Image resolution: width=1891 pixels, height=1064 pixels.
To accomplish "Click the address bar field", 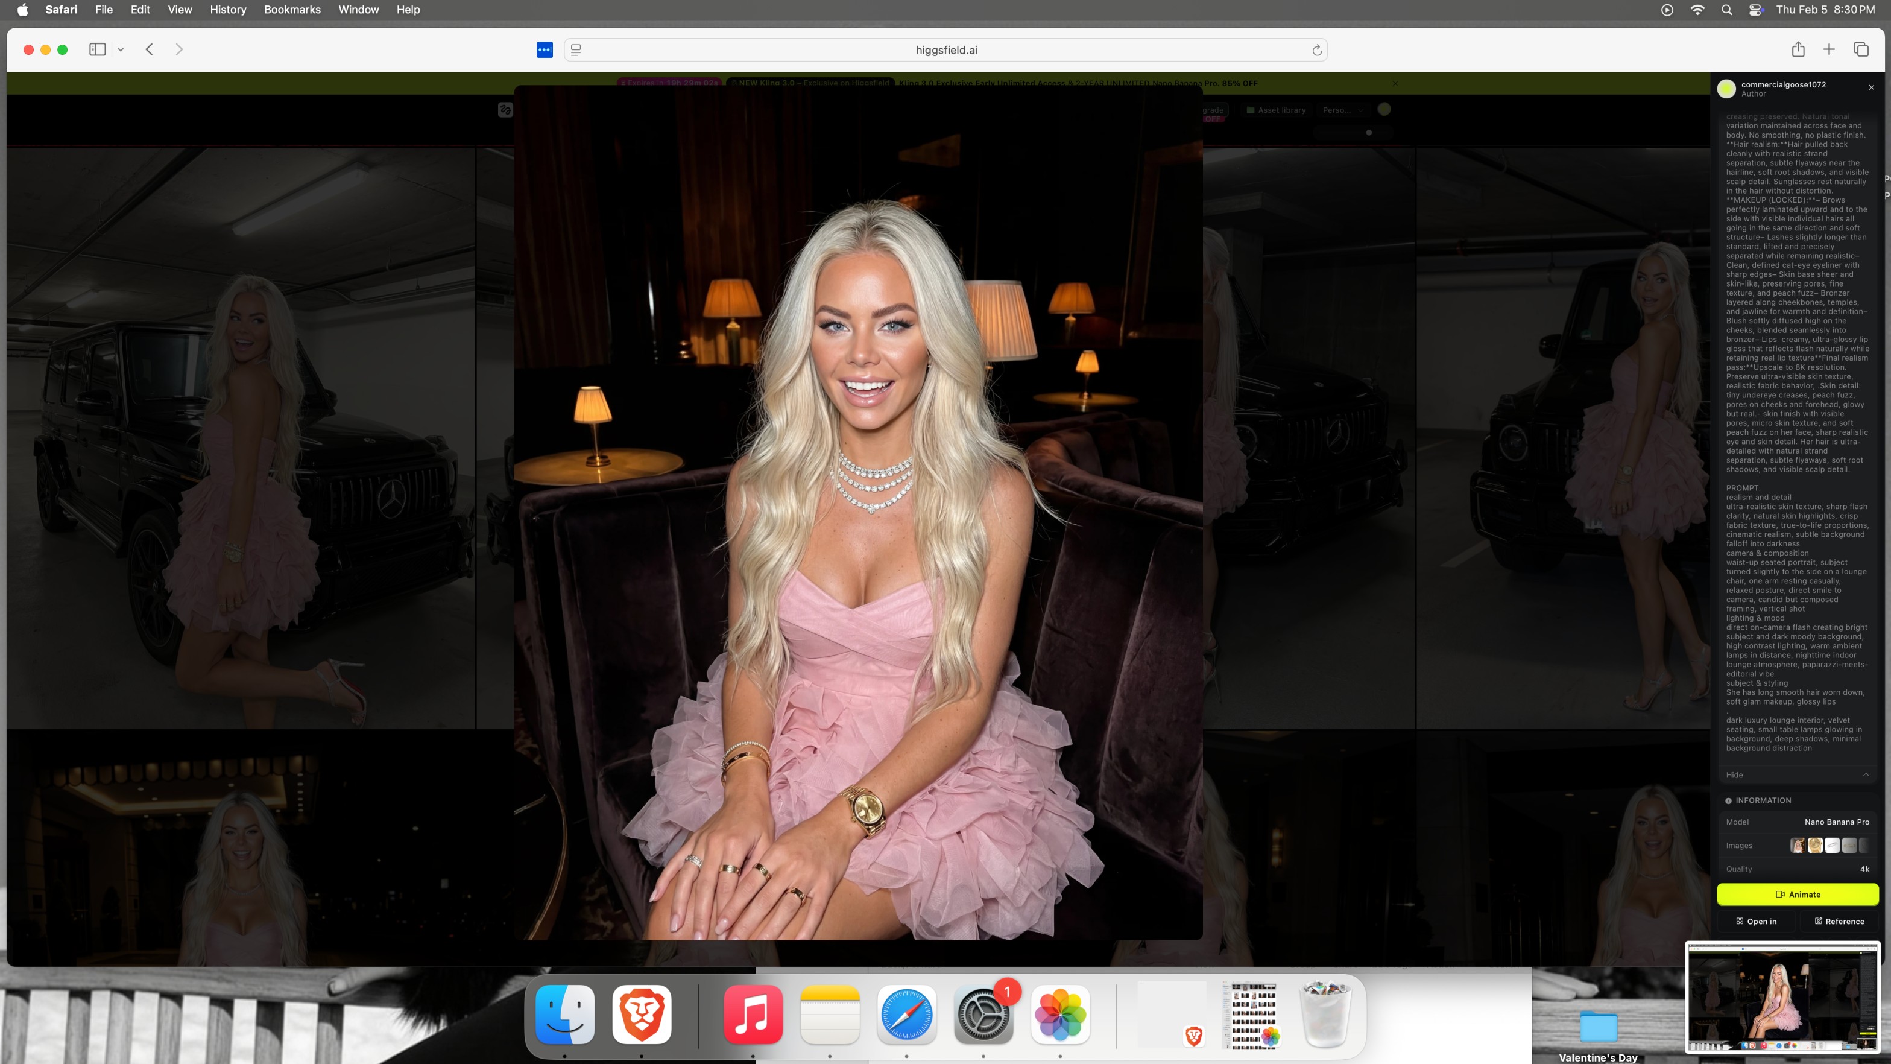I will (x=945, y=50).
